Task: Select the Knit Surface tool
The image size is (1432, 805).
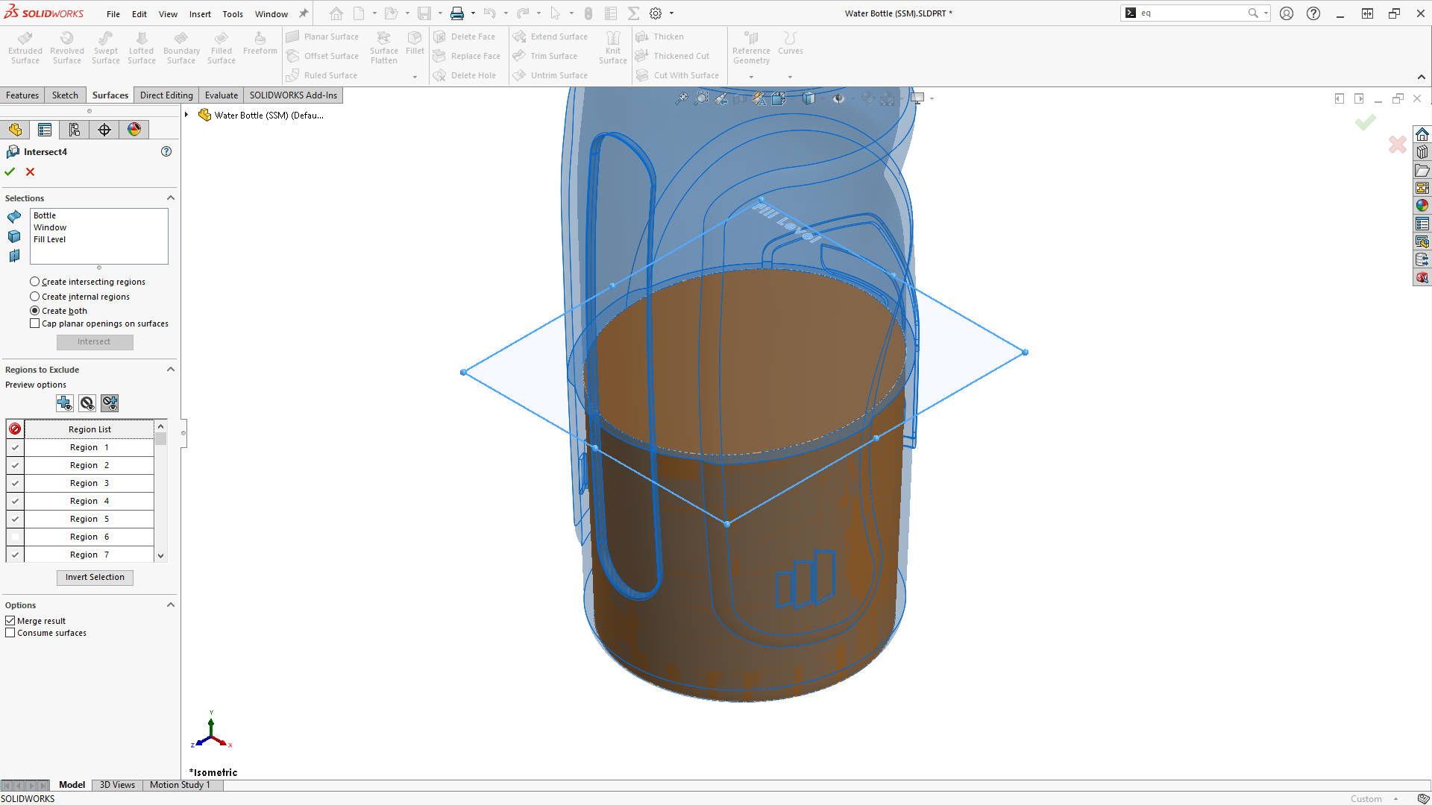Action: [612, 47]
